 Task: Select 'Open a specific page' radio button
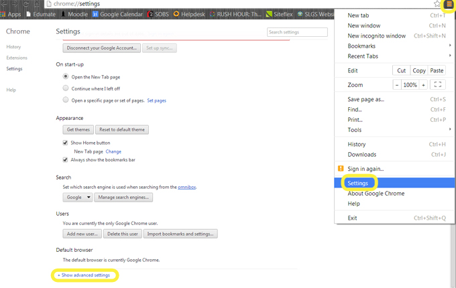click(x=66, y=100)
